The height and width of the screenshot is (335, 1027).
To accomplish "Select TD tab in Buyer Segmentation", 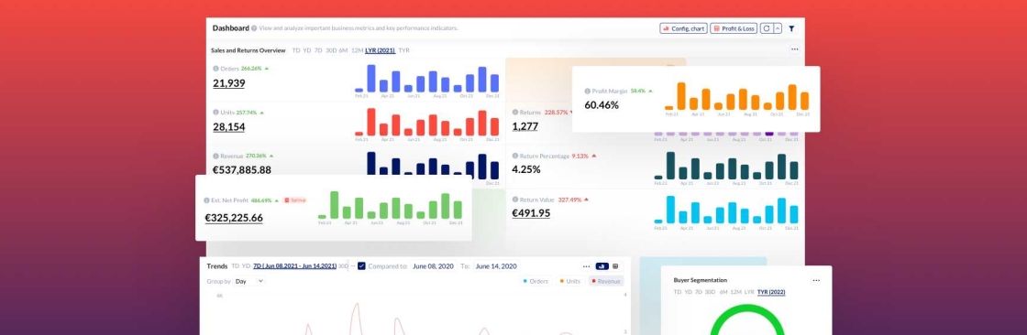I will (x=678, y=292).
